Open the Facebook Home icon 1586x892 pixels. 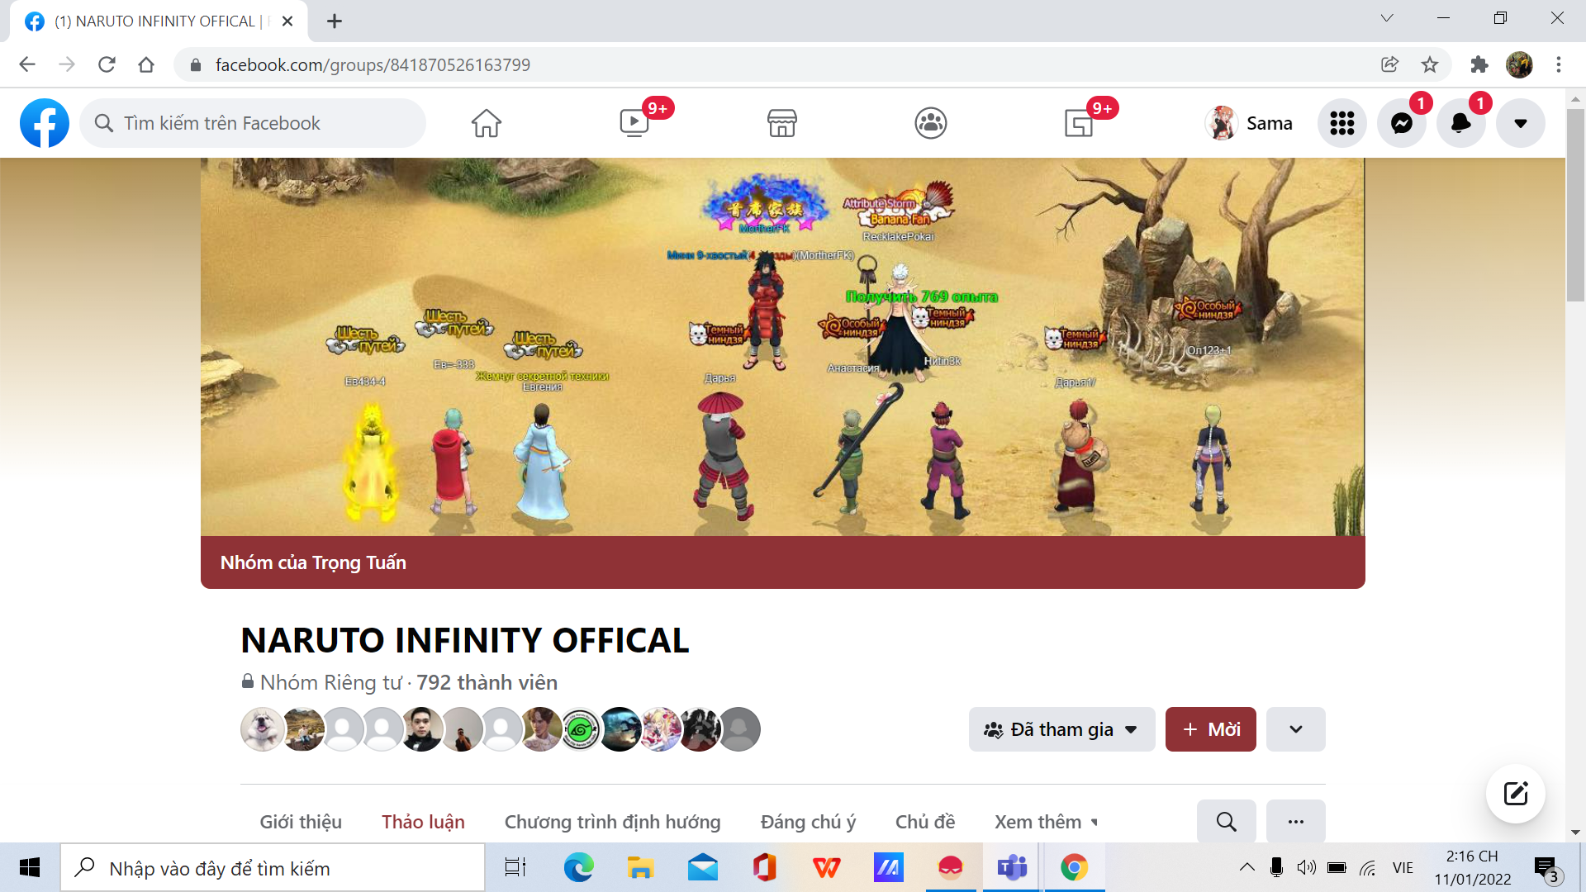click(487, 123)
